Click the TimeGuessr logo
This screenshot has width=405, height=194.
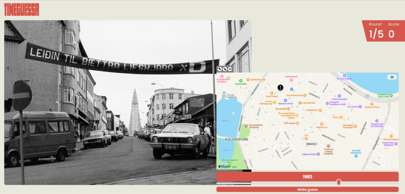[x=22, y=9]
